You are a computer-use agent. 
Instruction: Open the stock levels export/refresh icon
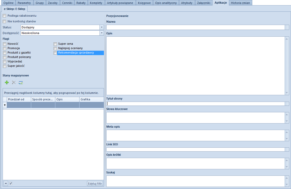[x=21, y=83]
